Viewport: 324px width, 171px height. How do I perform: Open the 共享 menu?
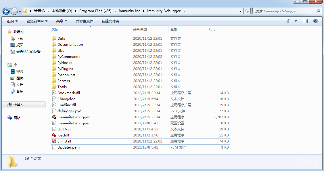click(x=62, y=21)
